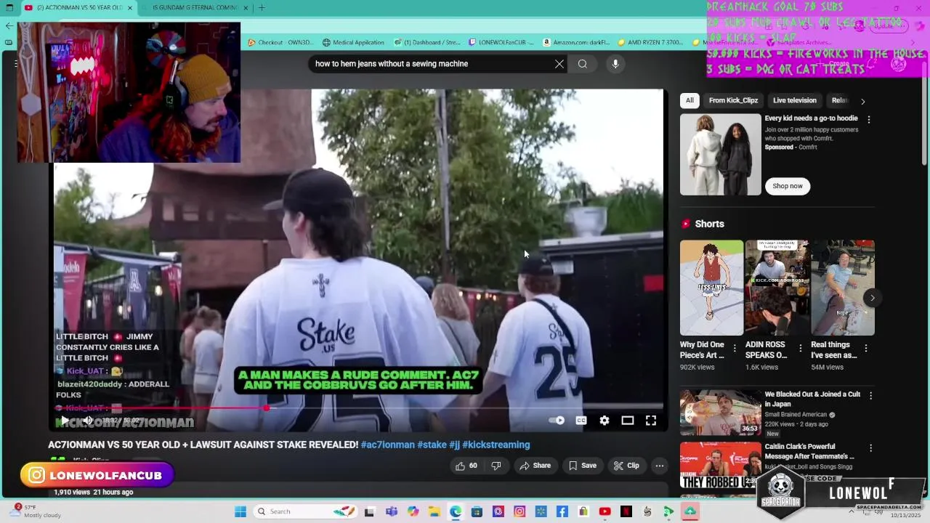Select the Live television filter chip
Viewport: 930px width, 523px height.
click(795, 100)
